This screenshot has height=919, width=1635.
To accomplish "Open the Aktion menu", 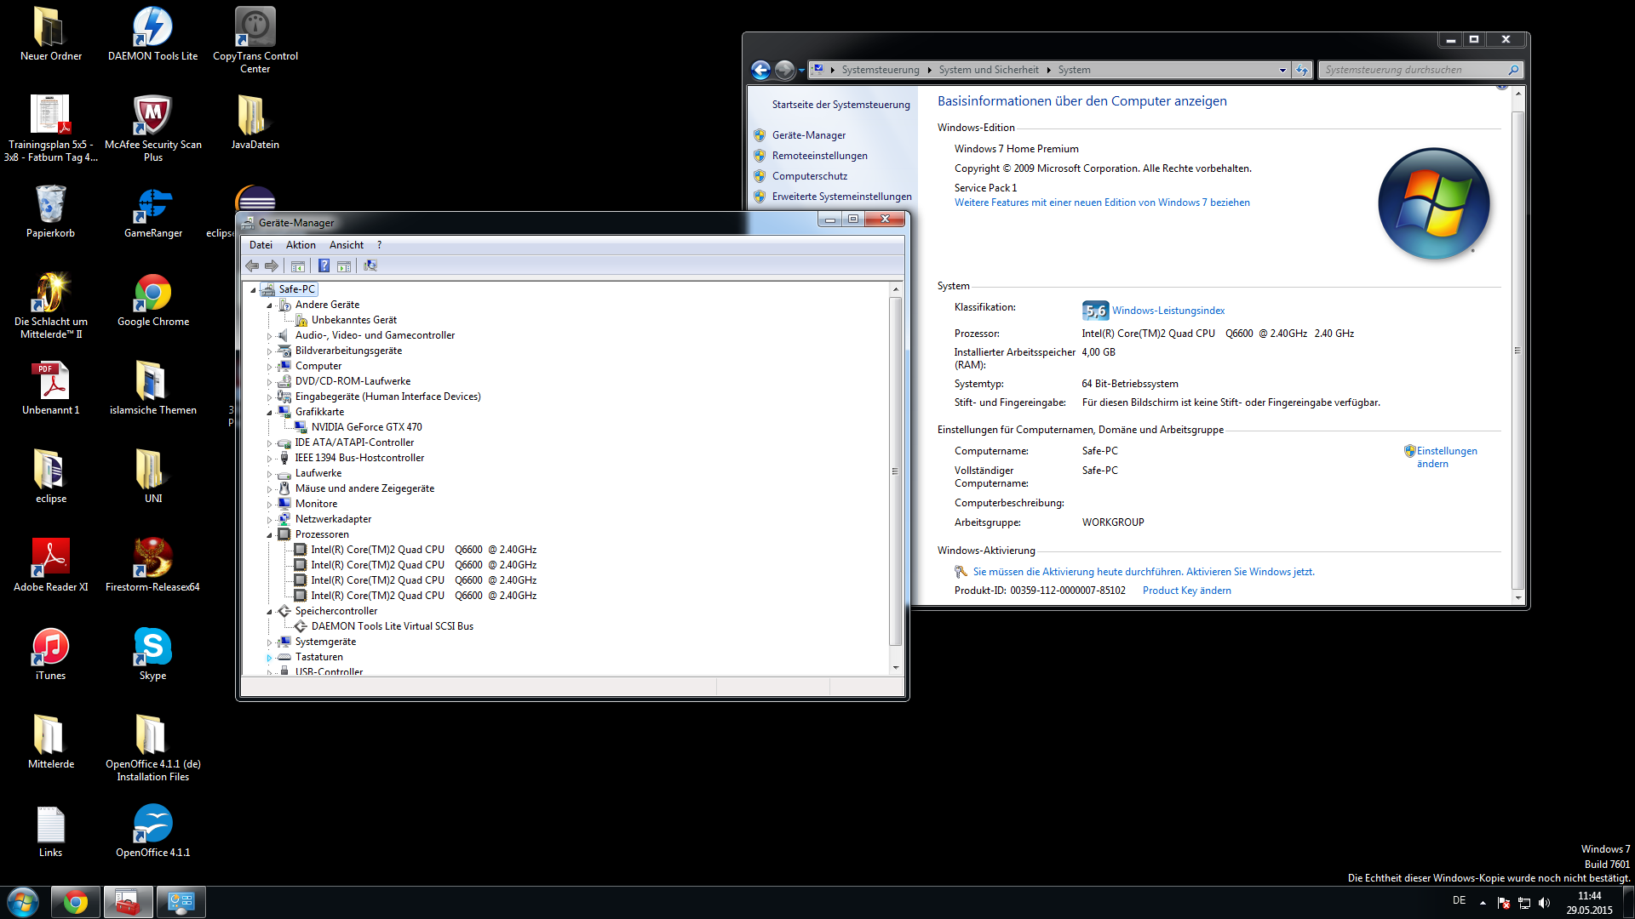I will (301, 245).
